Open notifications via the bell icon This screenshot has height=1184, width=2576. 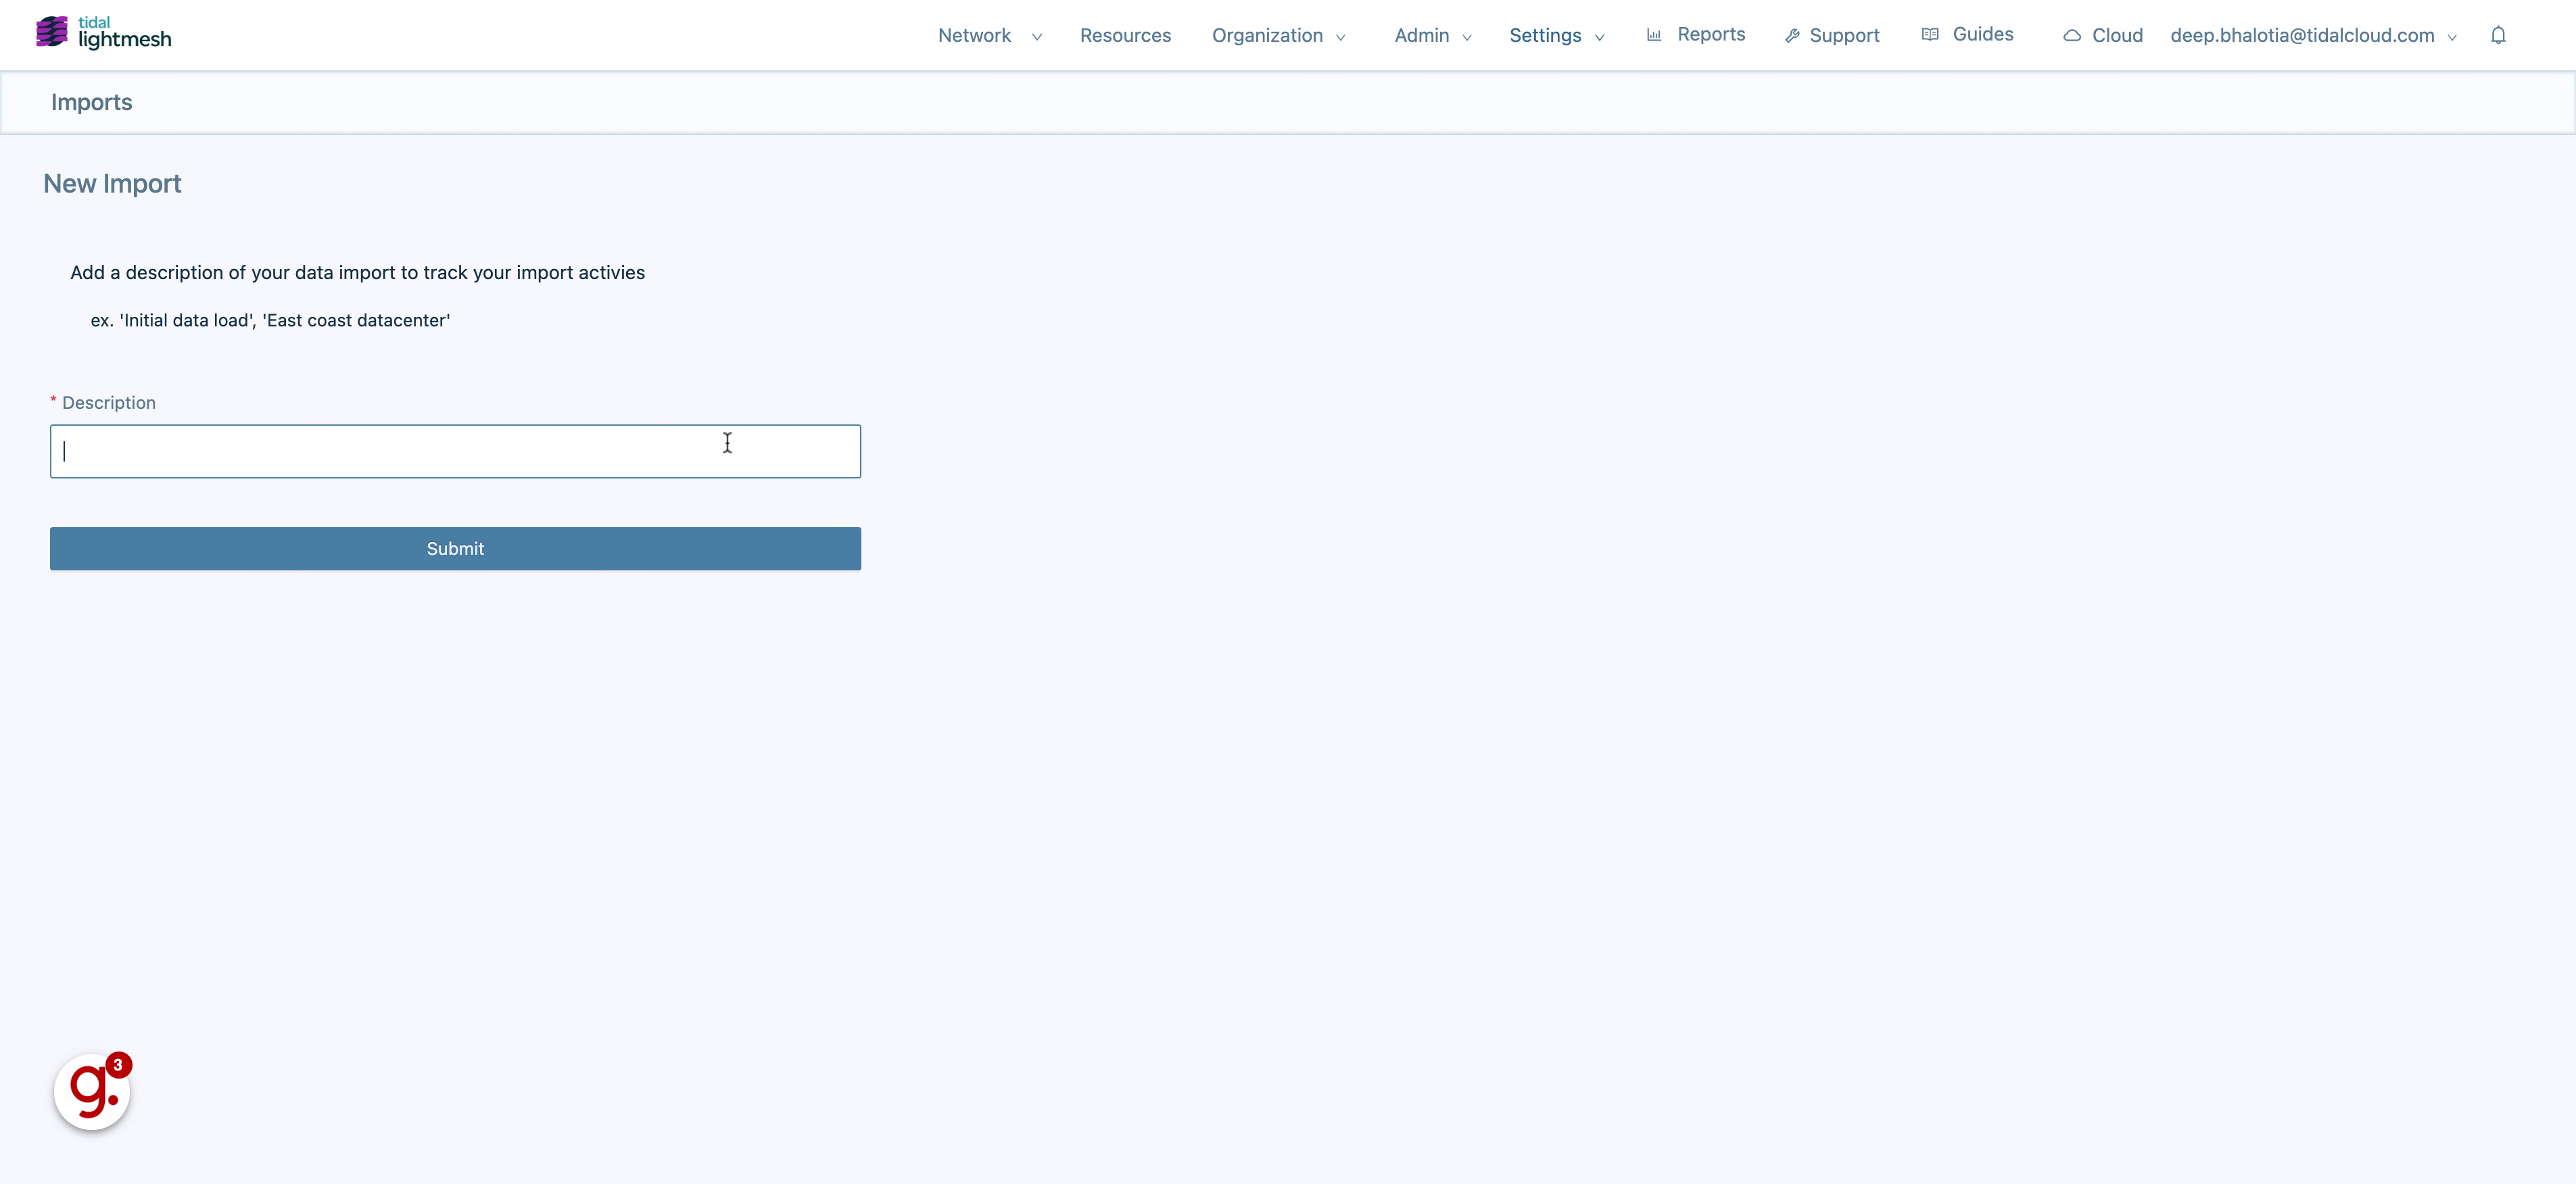tap(2499, 35)
